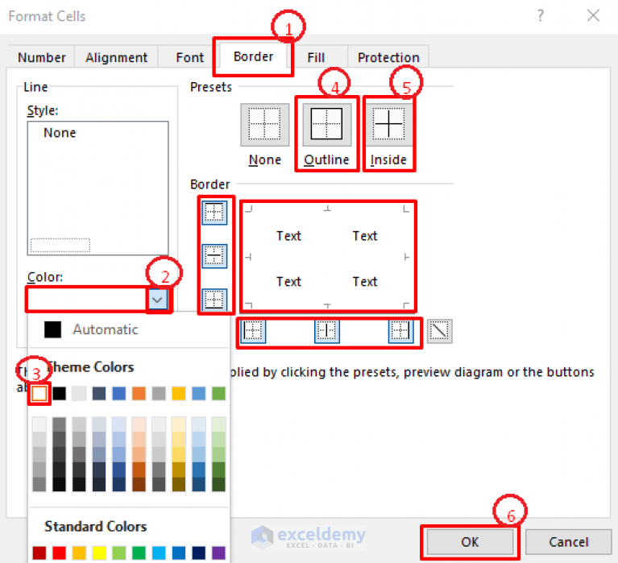This screenshot has height=563, width=618.
Task: Toggle the inside vertical border button
Action: (x=327, y=330)
